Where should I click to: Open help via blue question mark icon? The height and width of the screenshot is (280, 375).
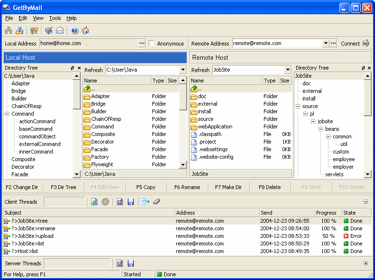(75, 30)
